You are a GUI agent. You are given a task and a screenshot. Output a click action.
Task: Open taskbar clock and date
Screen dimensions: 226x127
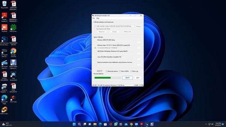pos(218,124)
